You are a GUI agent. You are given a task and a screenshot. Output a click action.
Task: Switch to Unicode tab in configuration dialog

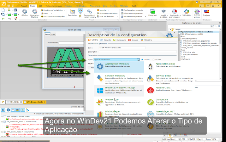[x=133, y=40]
